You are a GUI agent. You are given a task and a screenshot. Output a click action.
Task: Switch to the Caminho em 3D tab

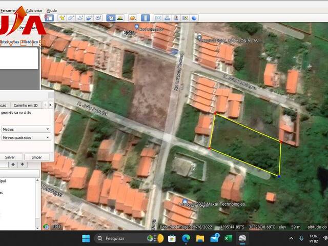[x=26, y=105]
